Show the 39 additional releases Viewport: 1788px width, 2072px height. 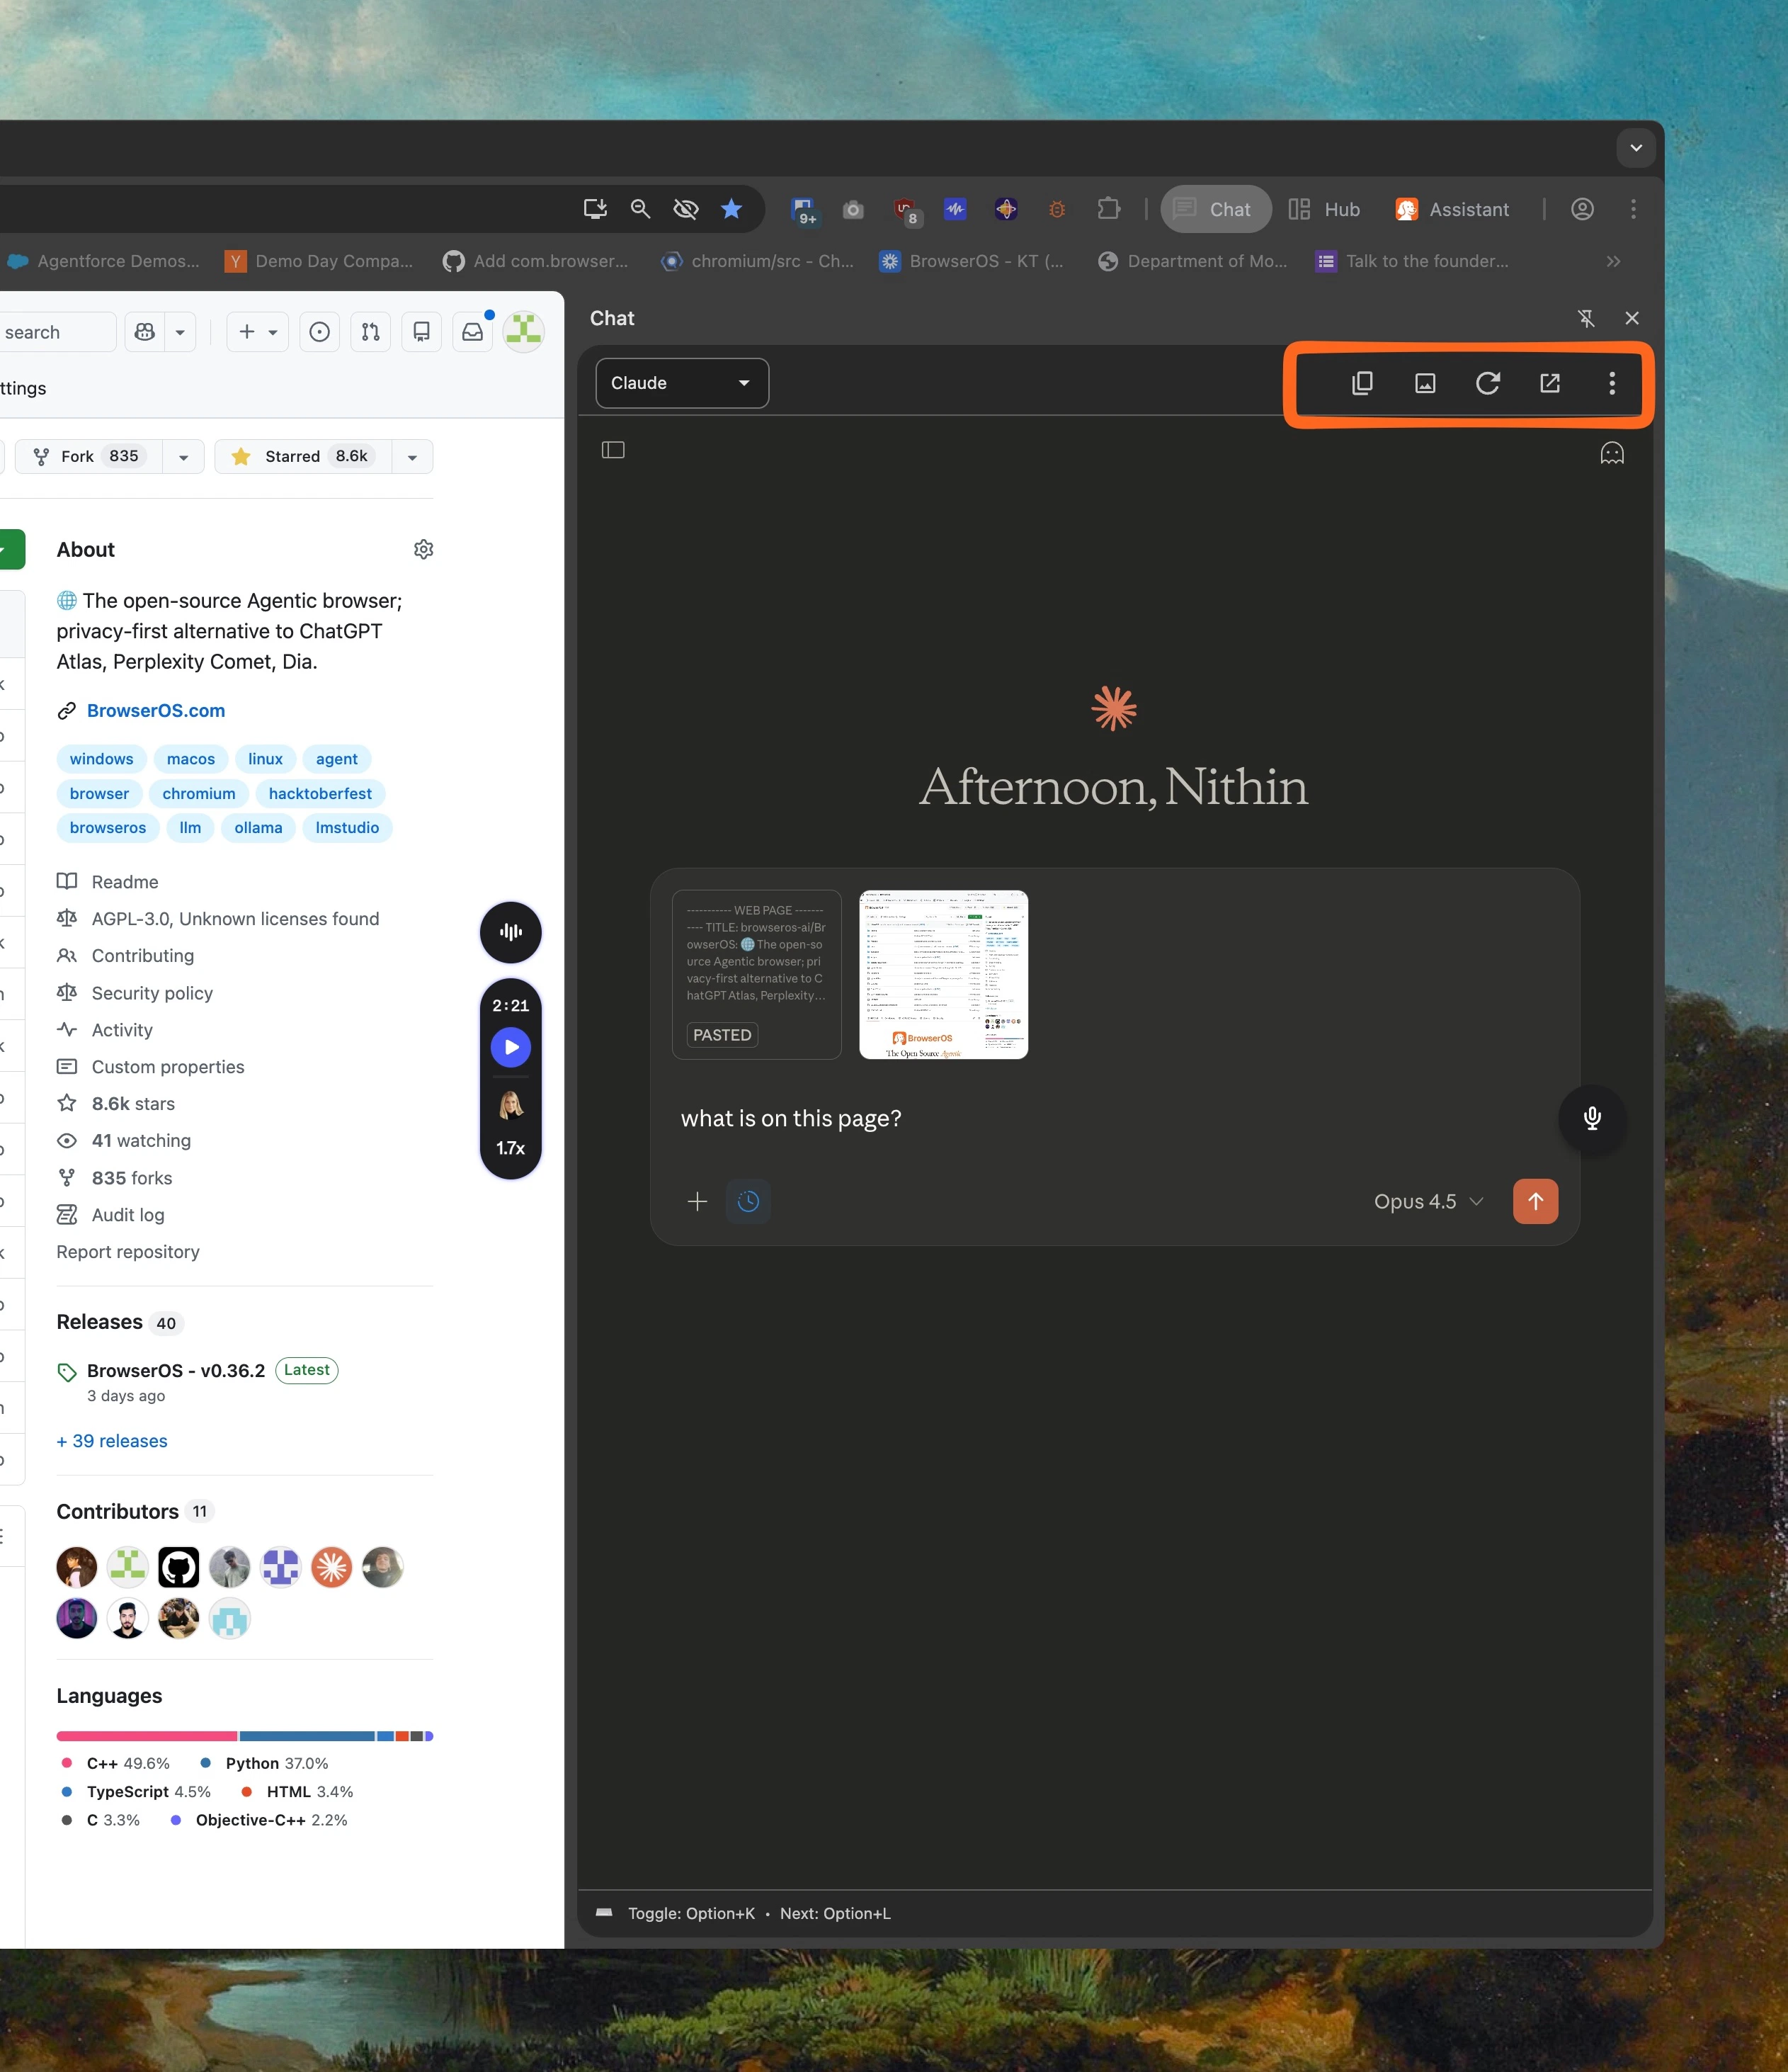point(111,1440)
